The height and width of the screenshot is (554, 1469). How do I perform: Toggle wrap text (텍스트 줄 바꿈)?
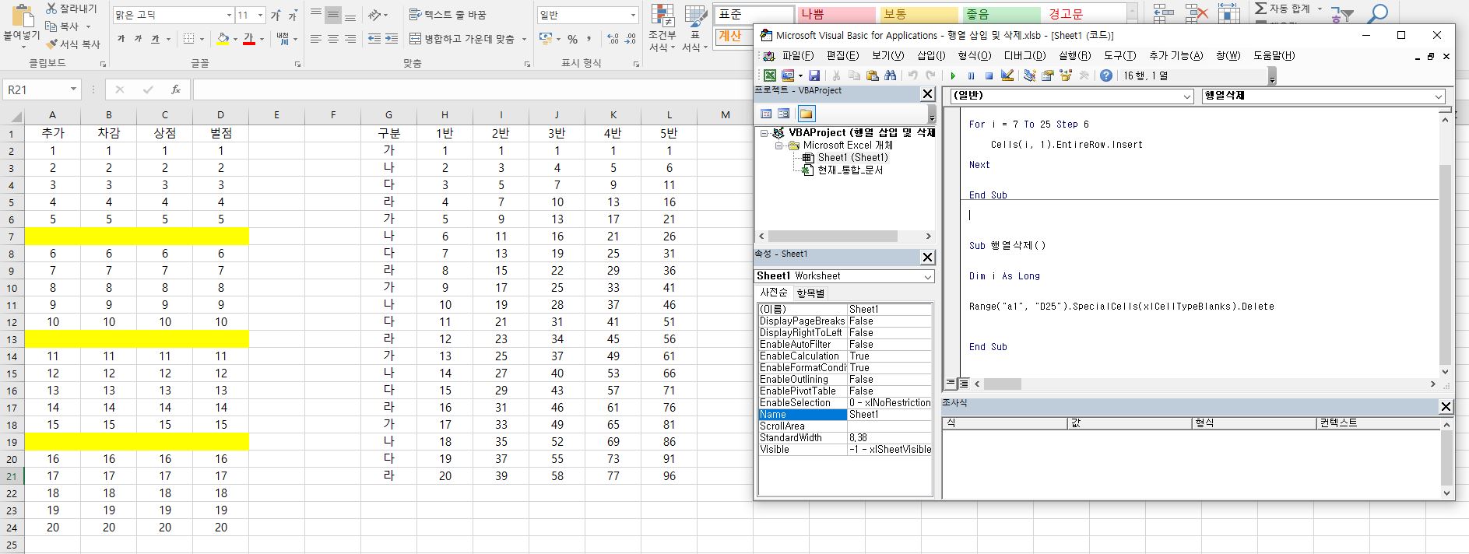pos(448,15)
